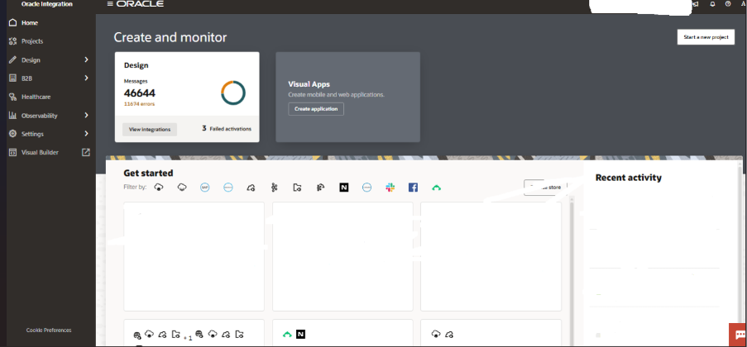Filter by the cloud-with-gear icon
This screenshot has height=347, width=747.
coord(251,188)
